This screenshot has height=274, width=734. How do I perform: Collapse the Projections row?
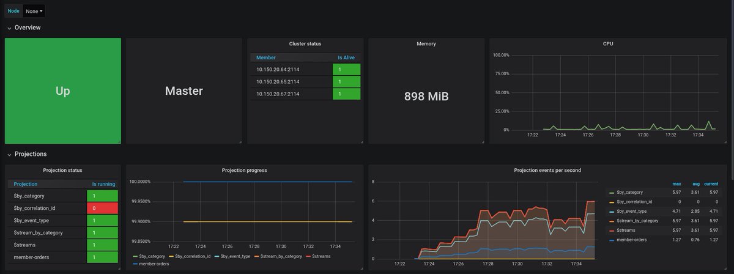pyautogui.click(x=31, y=154)
